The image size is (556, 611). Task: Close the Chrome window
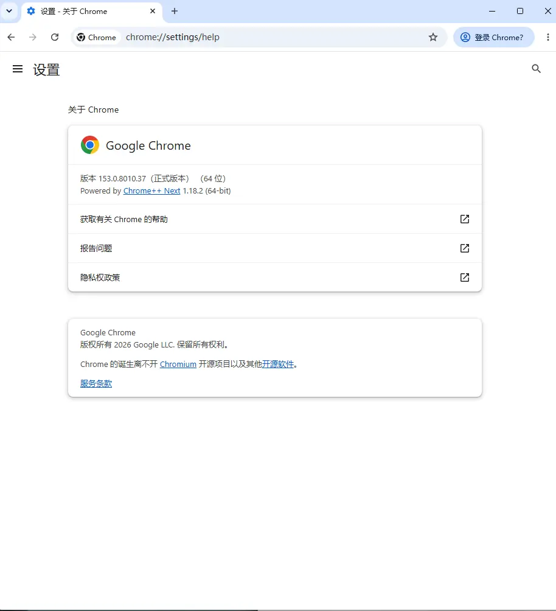[548, 12]
